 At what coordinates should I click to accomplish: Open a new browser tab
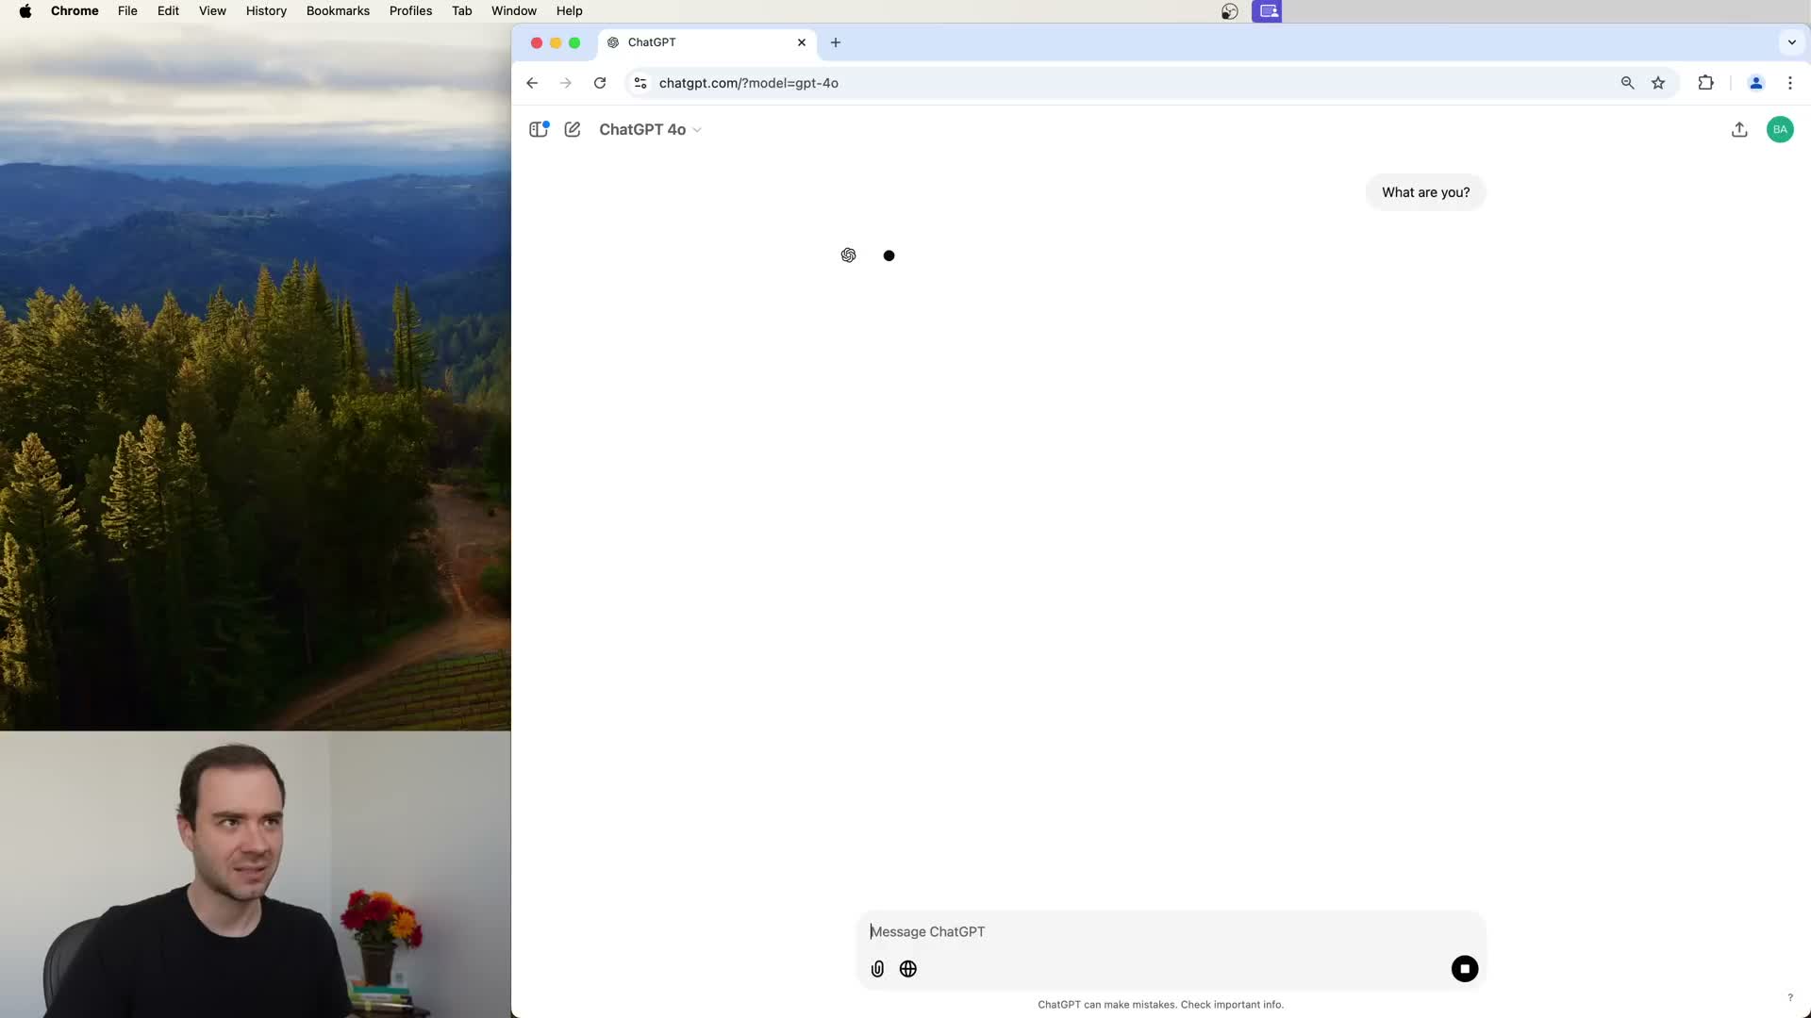836,42
